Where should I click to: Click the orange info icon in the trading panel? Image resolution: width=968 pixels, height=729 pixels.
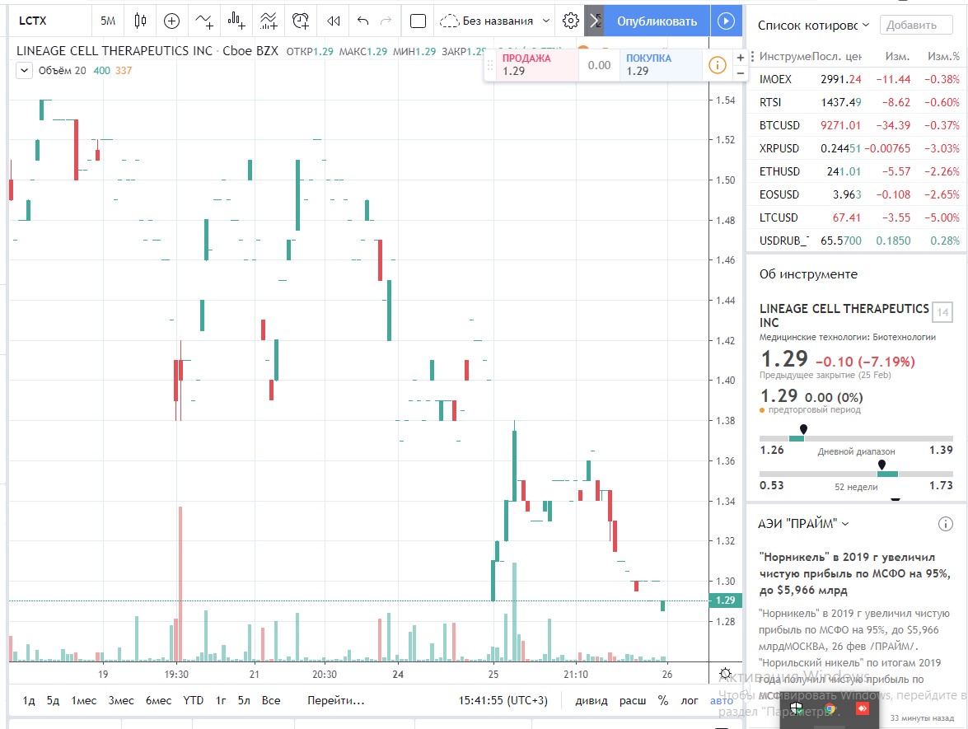[717, 65]
